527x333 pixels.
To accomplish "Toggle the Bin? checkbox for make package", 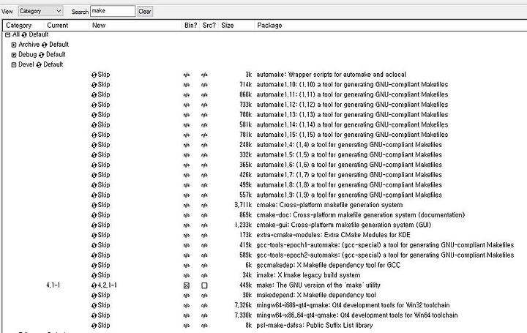I will [x=187, y=285].
